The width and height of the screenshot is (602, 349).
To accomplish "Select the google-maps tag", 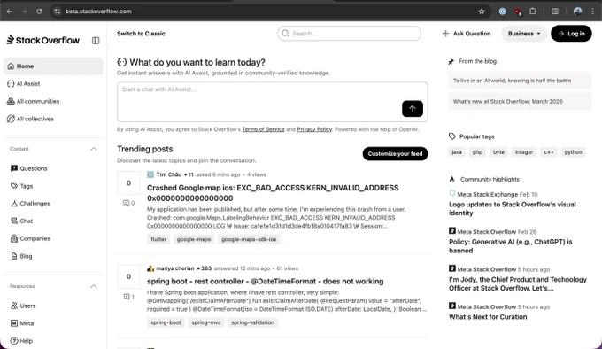I will pyautogui.click(x=194, y=239).
